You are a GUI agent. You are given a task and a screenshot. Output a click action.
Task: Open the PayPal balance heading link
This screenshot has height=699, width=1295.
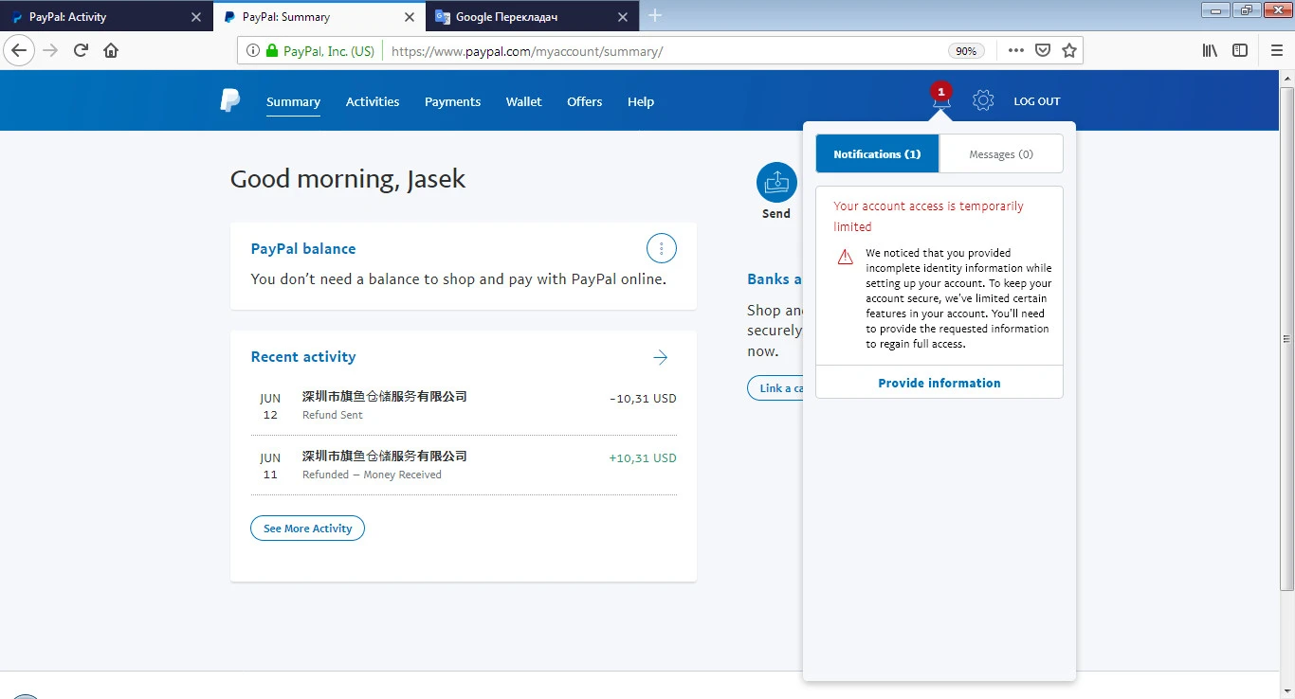303,249
